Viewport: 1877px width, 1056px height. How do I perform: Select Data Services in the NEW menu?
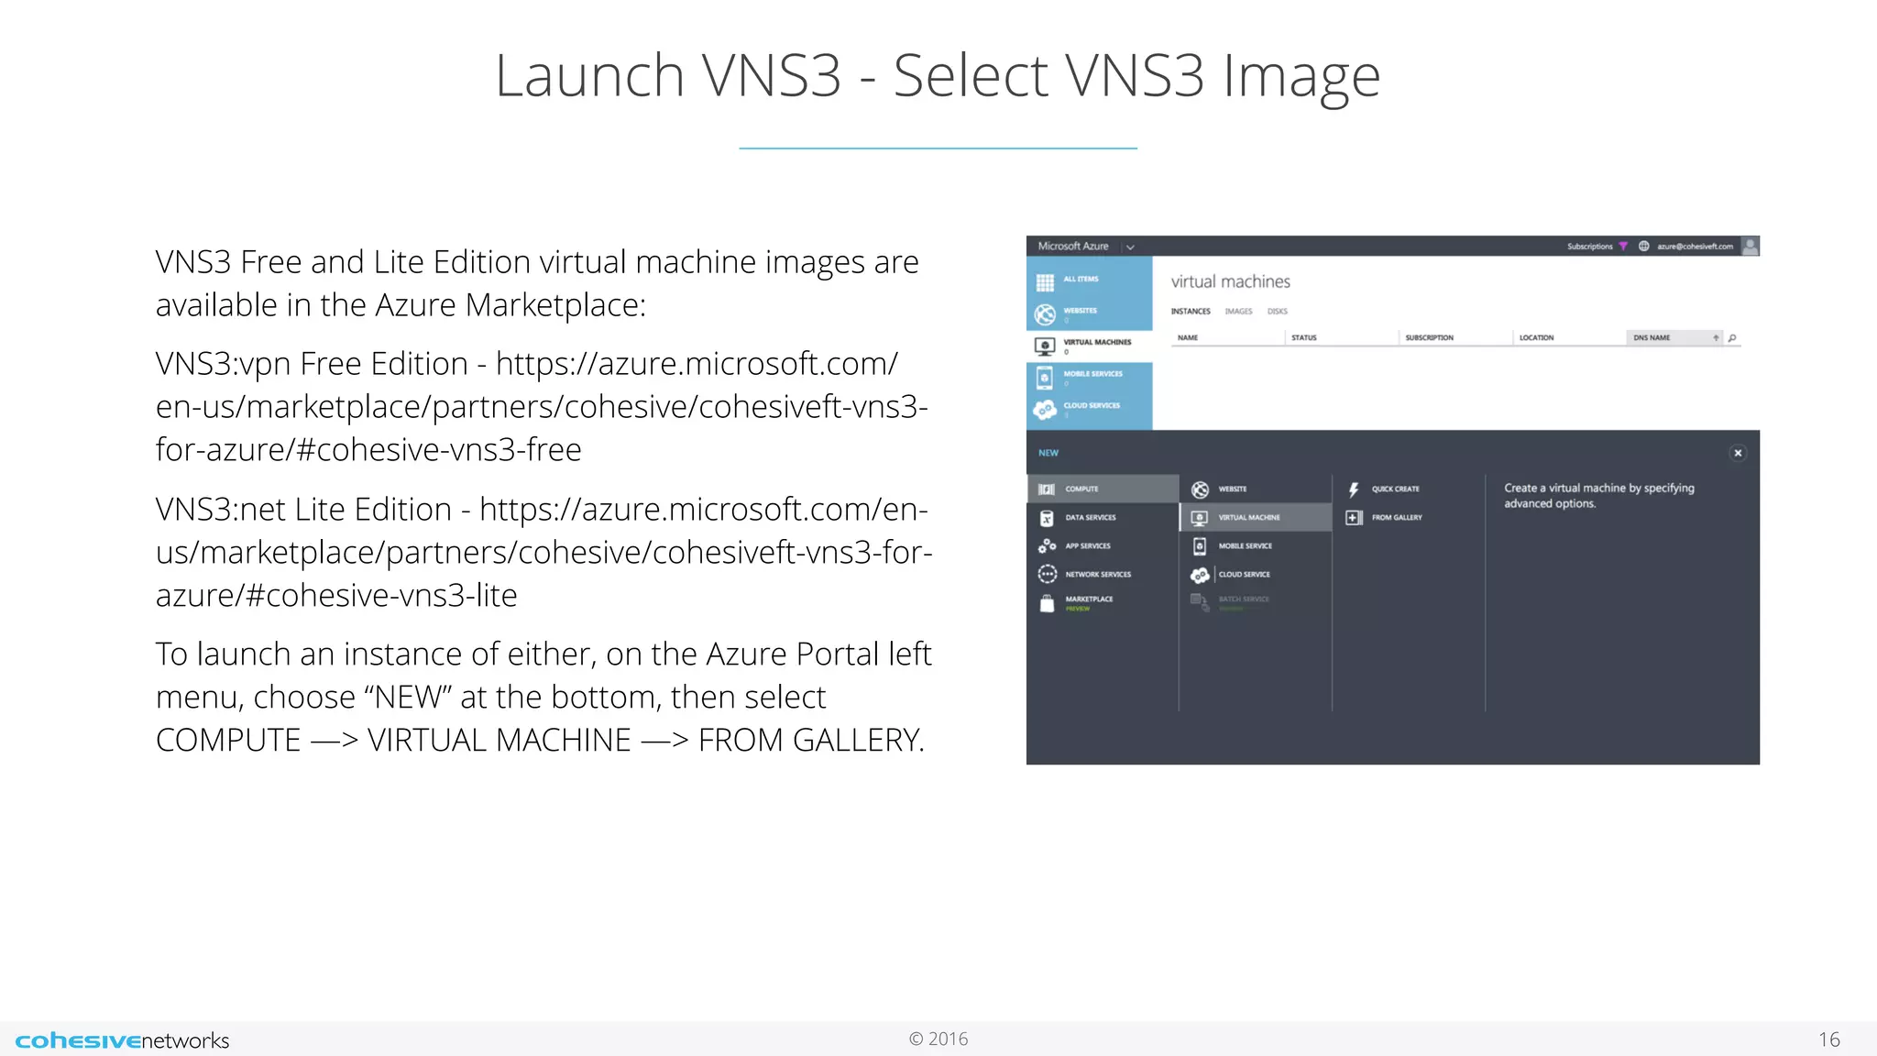[x=1103, y=518]
